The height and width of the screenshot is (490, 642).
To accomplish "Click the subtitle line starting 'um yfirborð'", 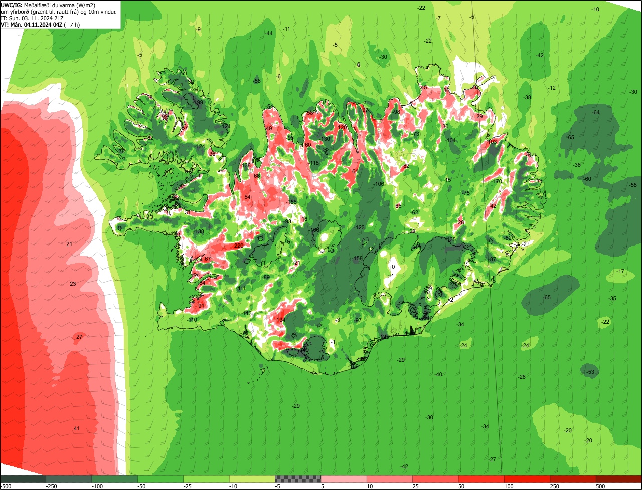I will tap(59, 12).
